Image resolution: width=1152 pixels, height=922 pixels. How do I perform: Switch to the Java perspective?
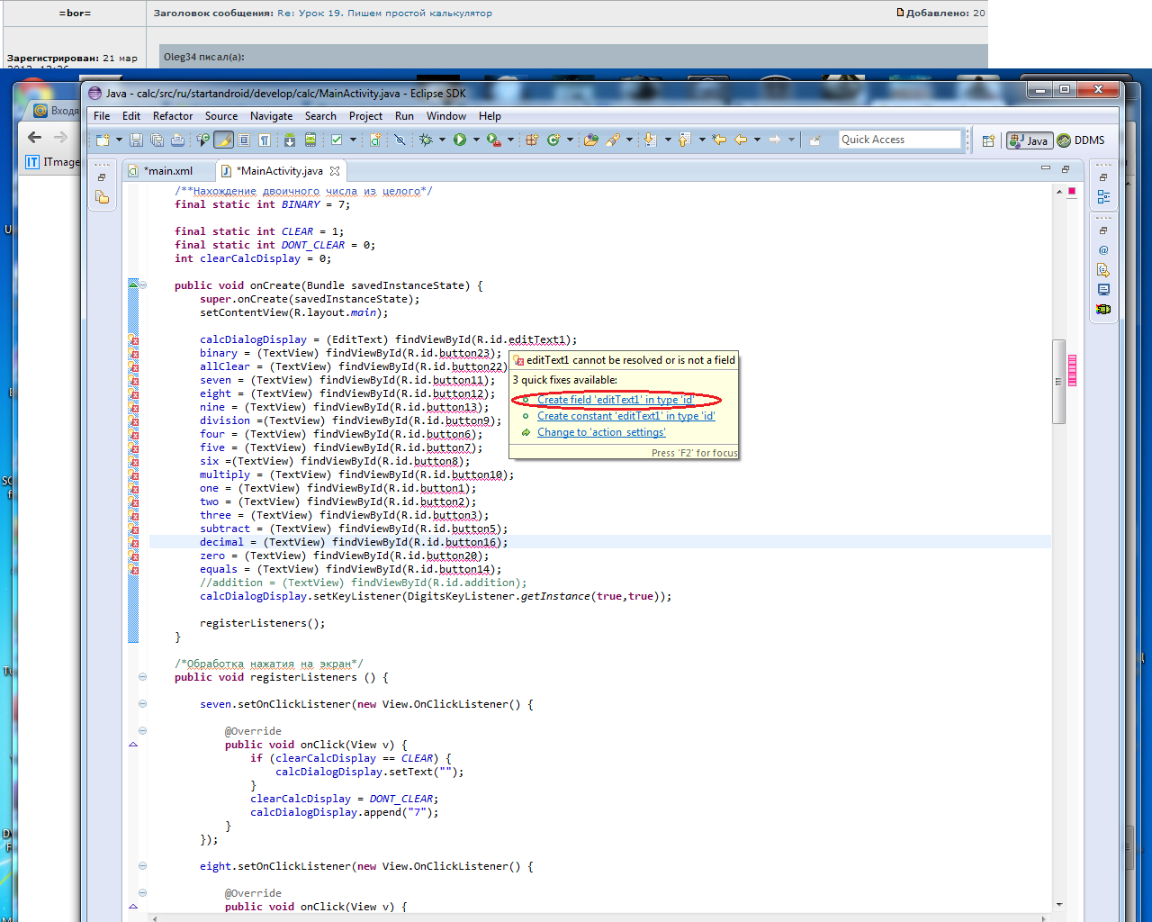pyautogui.click(x=1029, y=140)
